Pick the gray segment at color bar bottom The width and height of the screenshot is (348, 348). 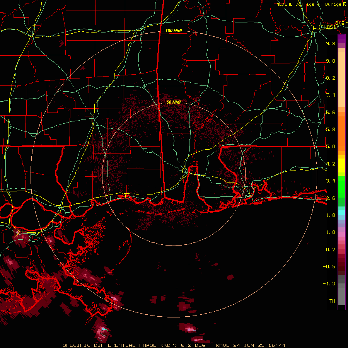(341, 296)
